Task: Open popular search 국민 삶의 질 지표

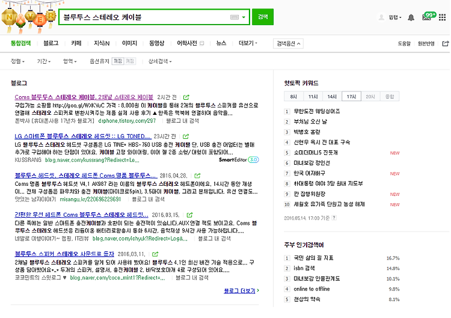Action: [313, 258]
